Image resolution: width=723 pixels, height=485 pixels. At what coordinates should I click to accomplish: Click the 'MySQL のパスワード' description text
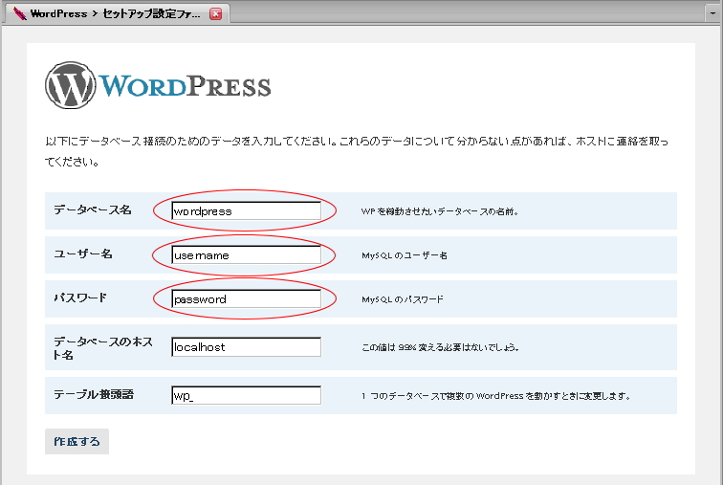coord(403,299)
